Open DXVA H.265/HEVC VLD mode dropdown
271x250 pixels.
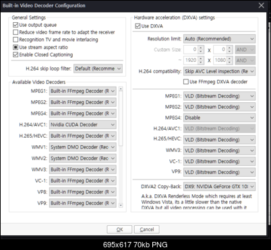pos(219,140)
